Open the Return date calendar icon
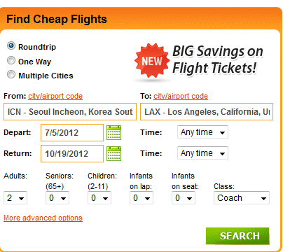Image resolution: width=283 pixels, height=252 pixels. coord(113,153)
